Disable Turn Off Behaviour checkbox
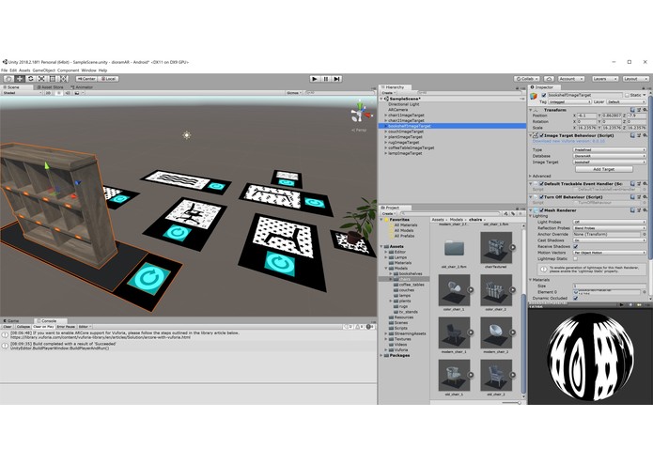The height and width of the screenshot is (464, 653). point(542,197)
